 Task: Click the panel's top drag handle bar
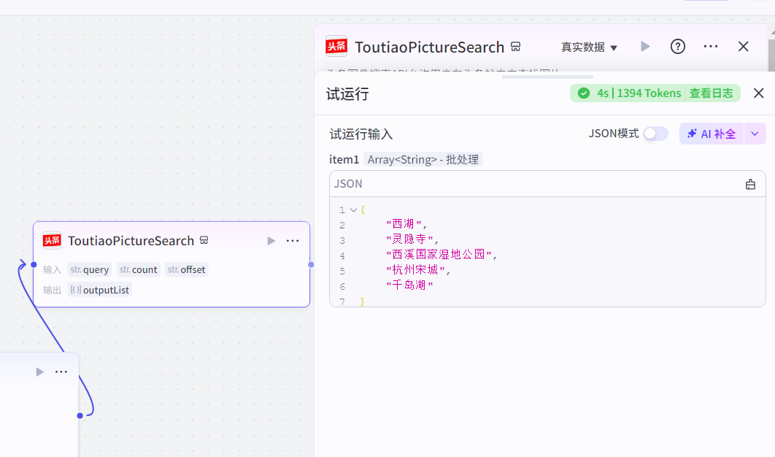point(547,77)
